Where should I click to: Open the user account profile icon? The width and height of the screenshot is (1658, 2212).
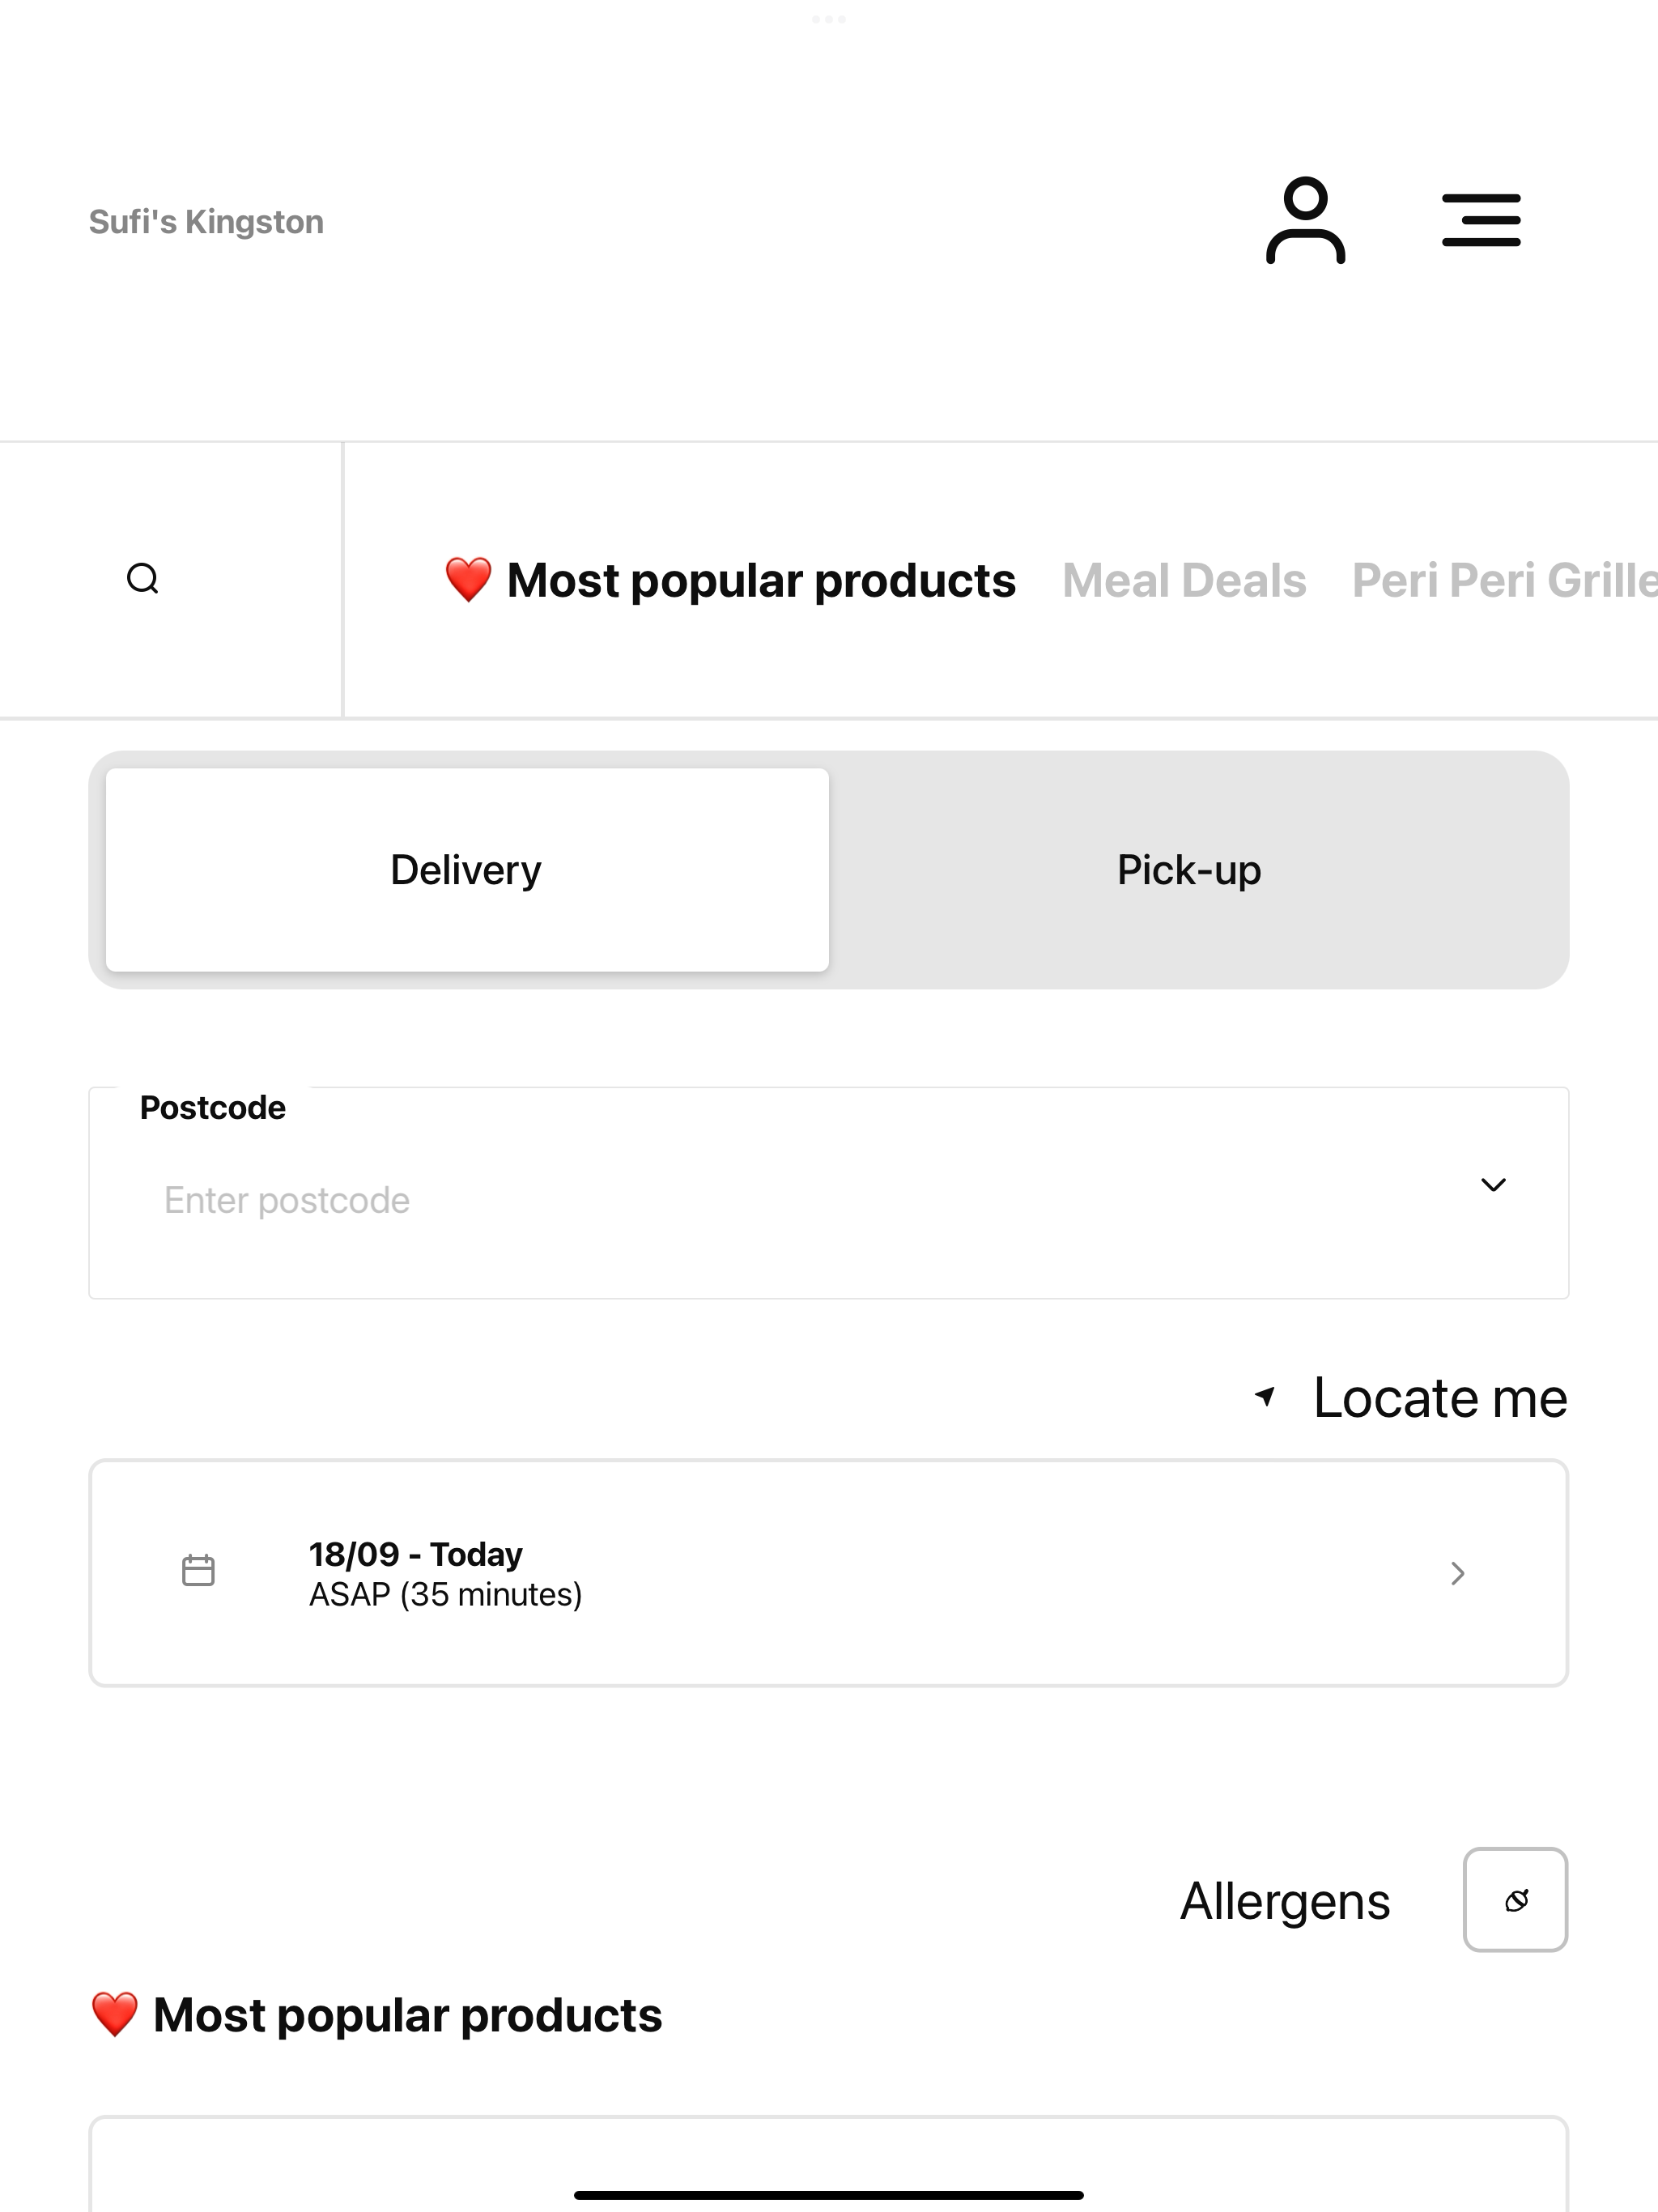(x=1305, y=220)
